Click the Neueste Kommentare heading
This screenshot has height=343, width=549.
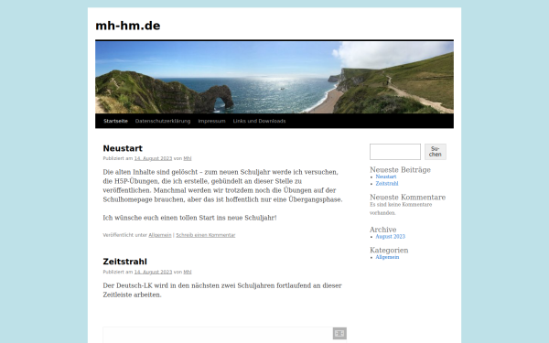(407, 197)
